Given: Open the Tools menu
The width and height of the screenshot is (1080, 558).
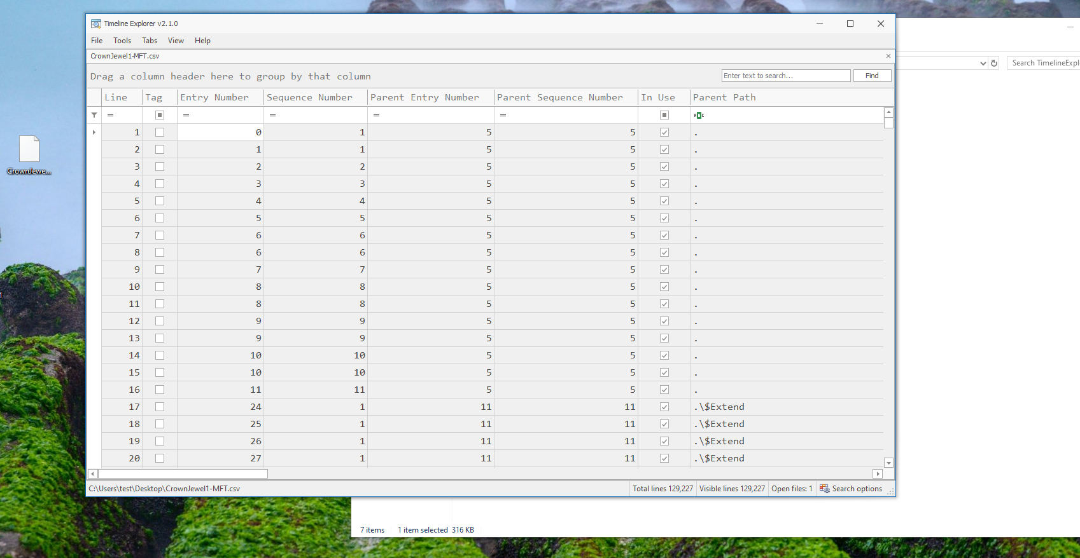Looking at the screenshot, I should (x=122, y=41).
